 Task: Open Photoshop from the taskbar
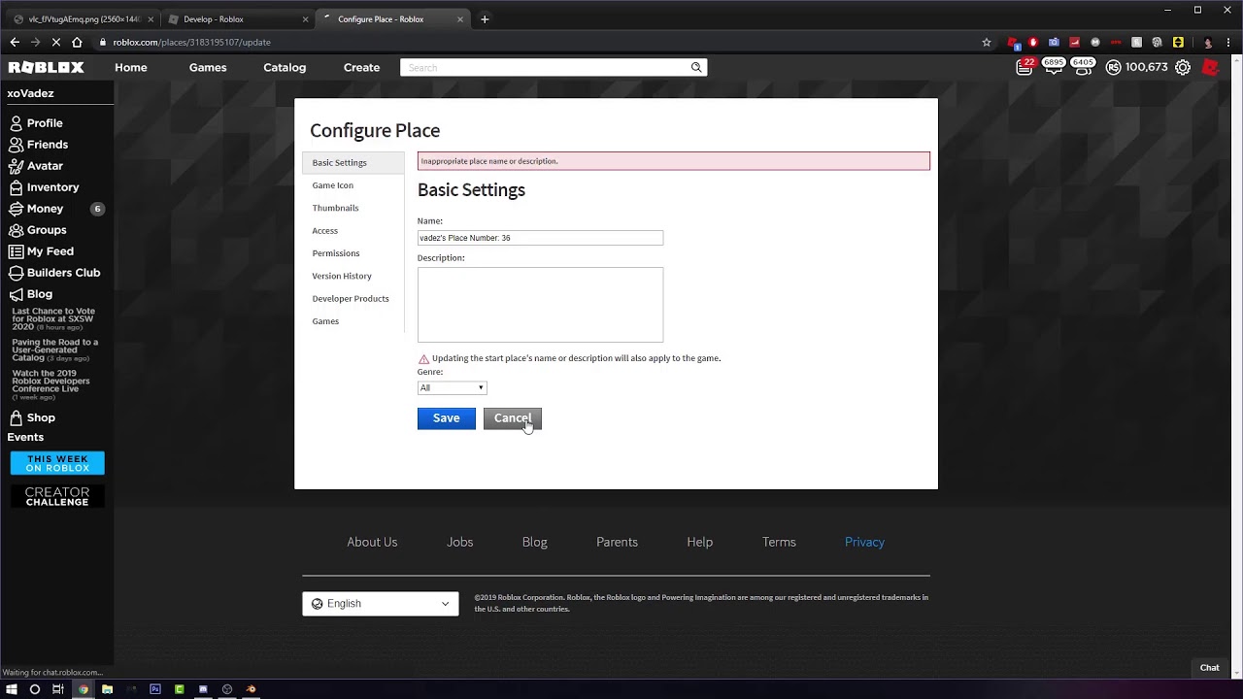pos(155,689)
